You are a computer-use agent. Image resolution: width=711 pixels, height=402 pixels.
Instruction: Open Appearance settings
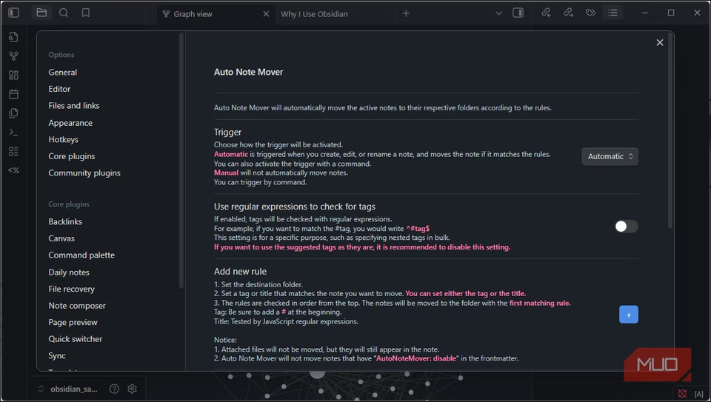point(70,123)
